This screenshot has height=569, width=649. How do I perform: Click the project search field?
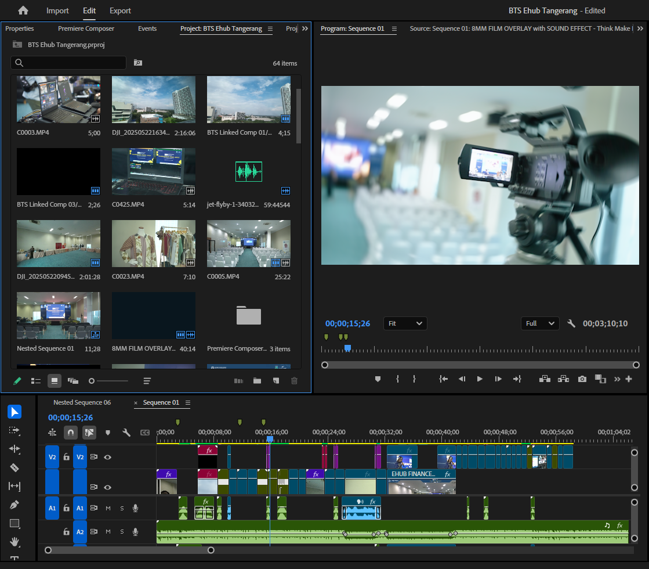pyautogui.click(x=68, y=63)
